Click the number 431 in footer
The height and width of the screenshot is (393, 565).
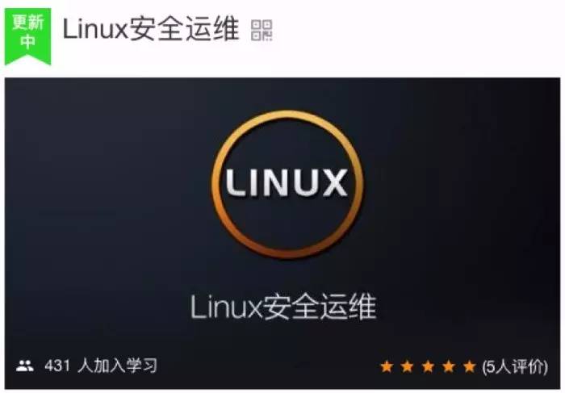[57, 366]
